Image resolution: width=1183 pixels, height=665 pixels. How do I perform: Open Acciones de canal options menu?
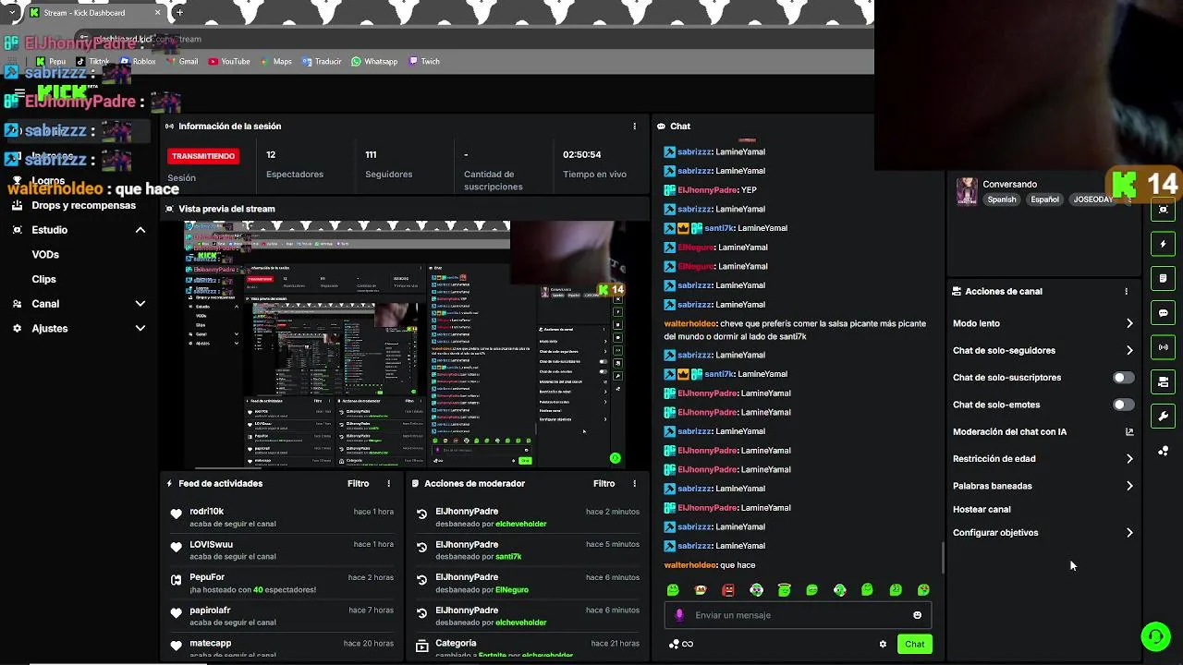[x=1126, y=291]
